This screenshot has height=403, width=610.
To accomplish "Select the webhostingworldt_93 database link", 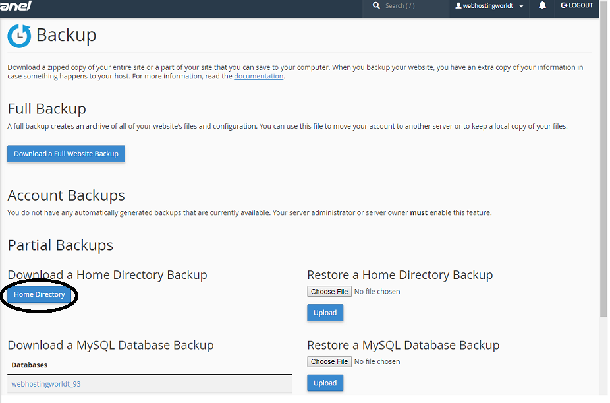I will pyautogui.click(x=45, y=383).
